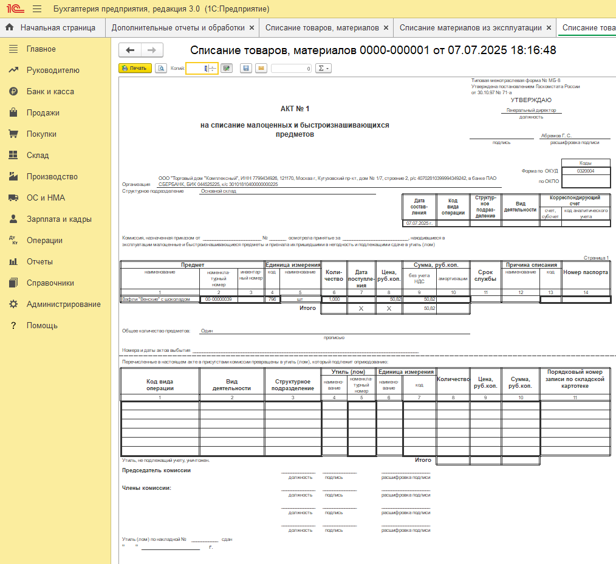Click the 'Члены комиссии:' label
This screenshot has width=616, height=564.
click(146, 488)
